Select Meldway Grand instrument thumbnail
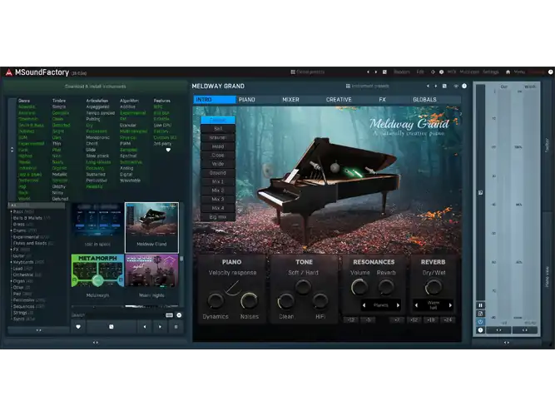This screenshot has height=416, width=555. click(151, 228)
